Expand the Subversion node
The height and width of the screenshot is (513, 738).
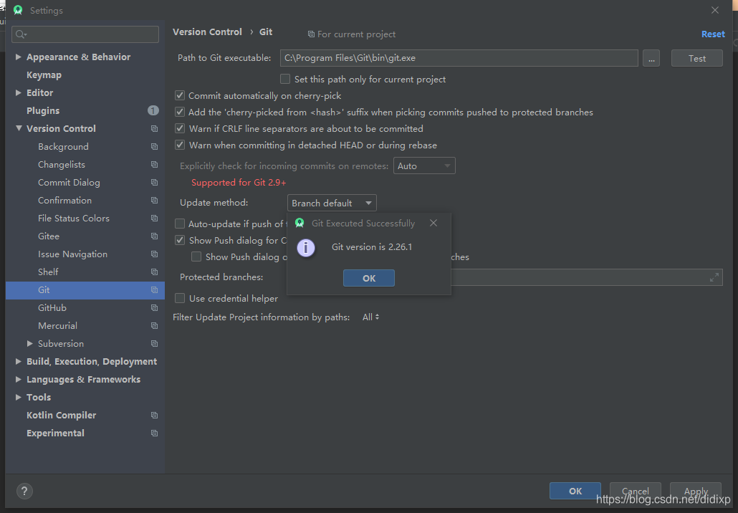coord(29,344)
